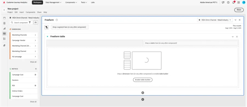This screenshot has width=247, height=107.
Task: Open notifications bell icon
Action: click(x=234, y=2)
